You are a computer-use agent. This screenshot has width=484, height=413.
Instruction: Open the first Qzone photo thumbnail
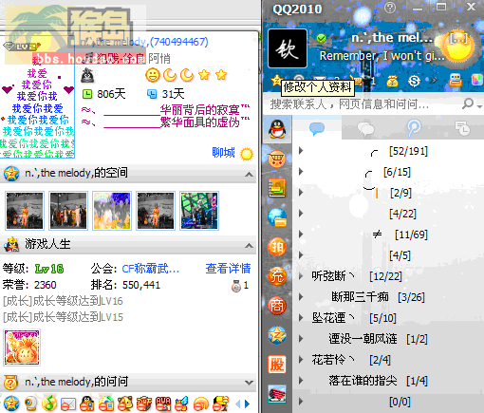25,211
